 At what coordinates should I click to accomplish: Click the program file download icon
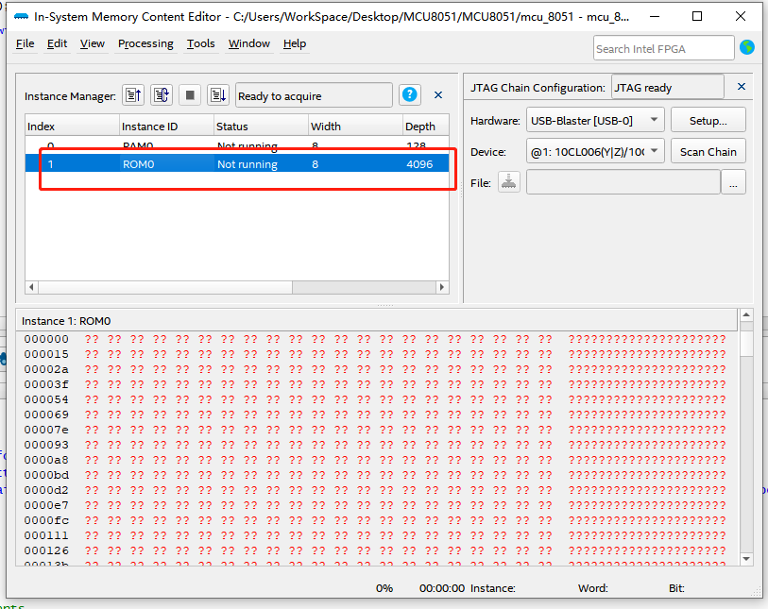click(x=509, y=182)
